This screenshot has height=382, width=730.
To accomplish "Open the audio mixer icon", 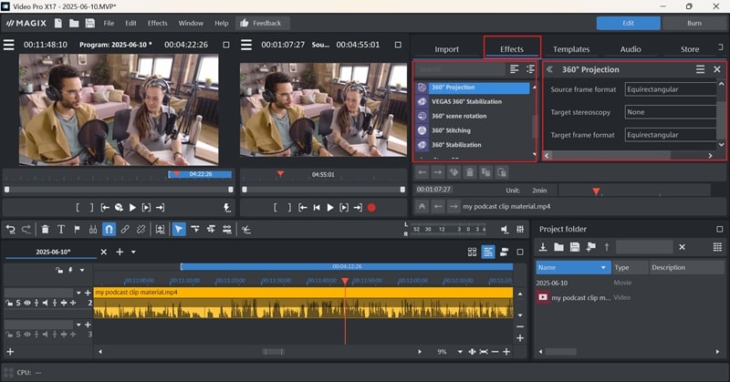I will pos(520,229).
